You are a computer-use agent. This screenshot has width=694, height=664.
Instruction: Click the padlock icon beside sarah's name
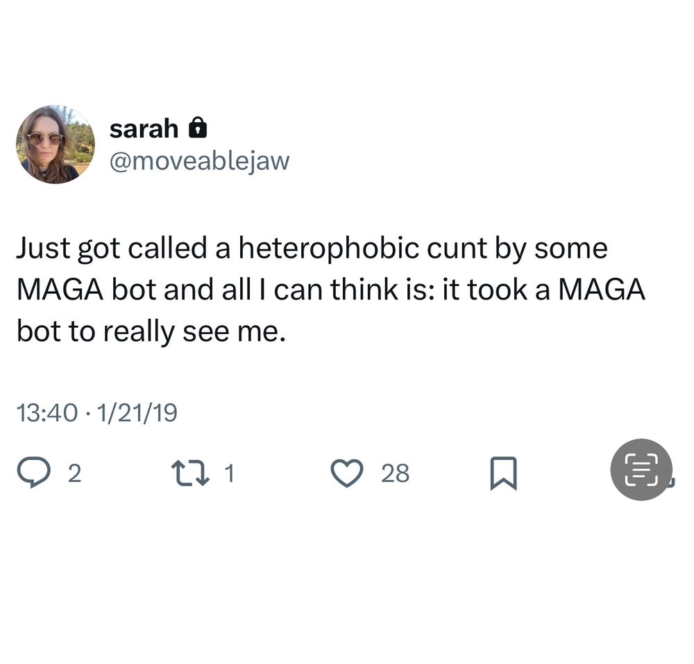(x=199, y=127)
